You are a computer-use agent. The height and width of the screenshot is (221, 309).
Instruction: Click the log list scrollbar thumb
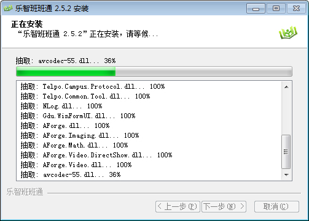[x=286, y=152]
